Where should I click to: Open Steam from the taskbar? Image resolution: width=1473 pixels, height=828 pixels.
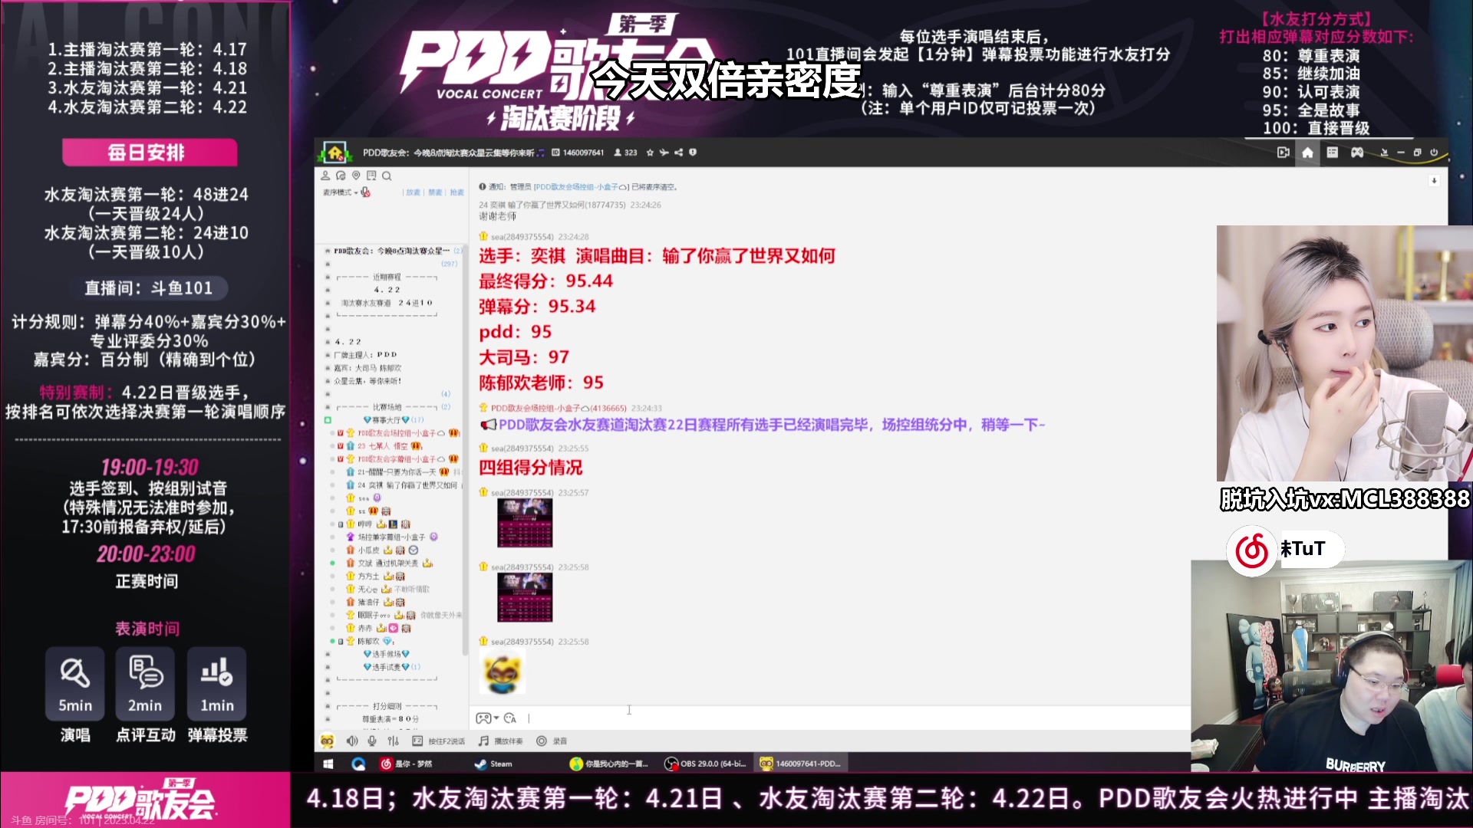(493, 764)
